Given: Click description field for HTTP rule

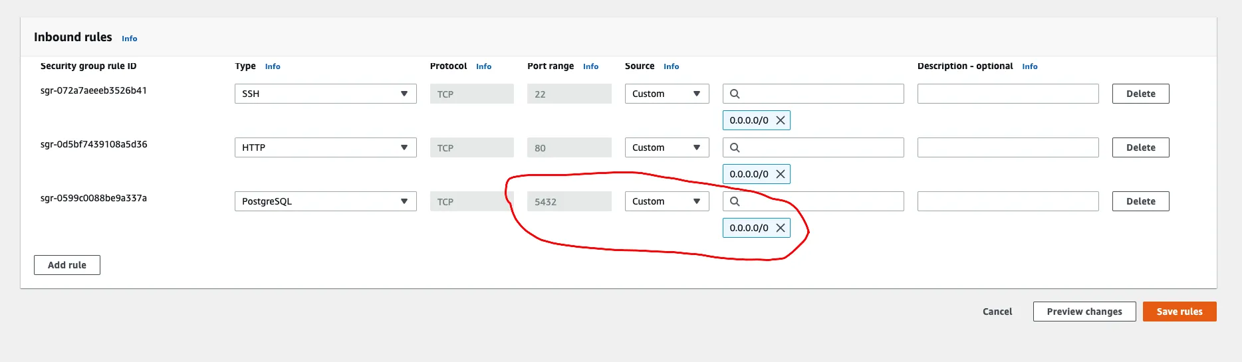Looking at the screenshot, I should point(1007,147).
